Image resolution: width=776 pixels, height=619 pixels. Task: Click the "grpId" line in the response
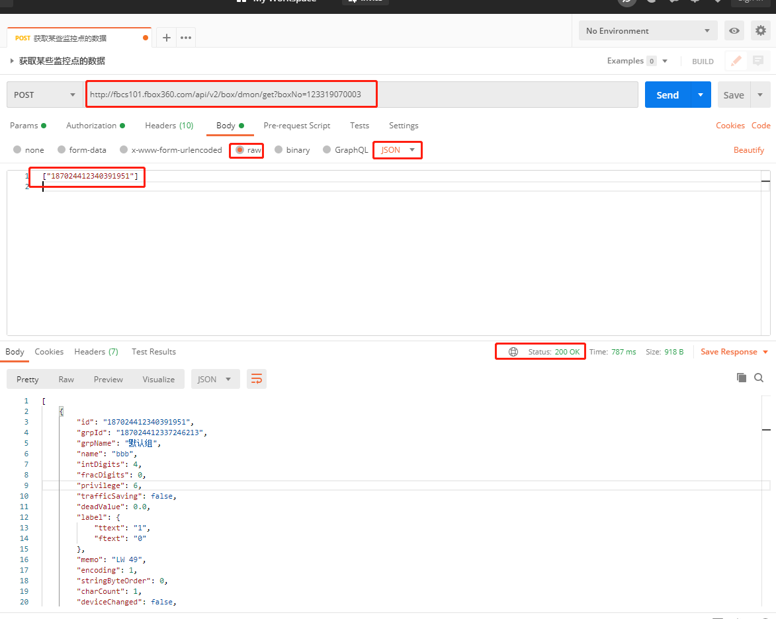[x=142, y=433]
